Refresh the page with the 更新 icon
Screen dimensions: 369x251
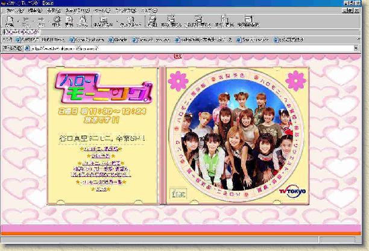pyautogui.click(x=69, y=20)
